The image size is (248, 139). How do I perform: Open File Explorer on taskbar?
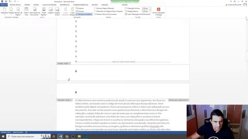[x=79, y=136]
